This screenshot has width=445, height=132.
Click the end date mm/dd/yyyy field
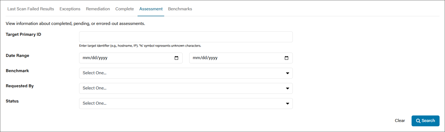pyautogui.click(x=241, y=58)
